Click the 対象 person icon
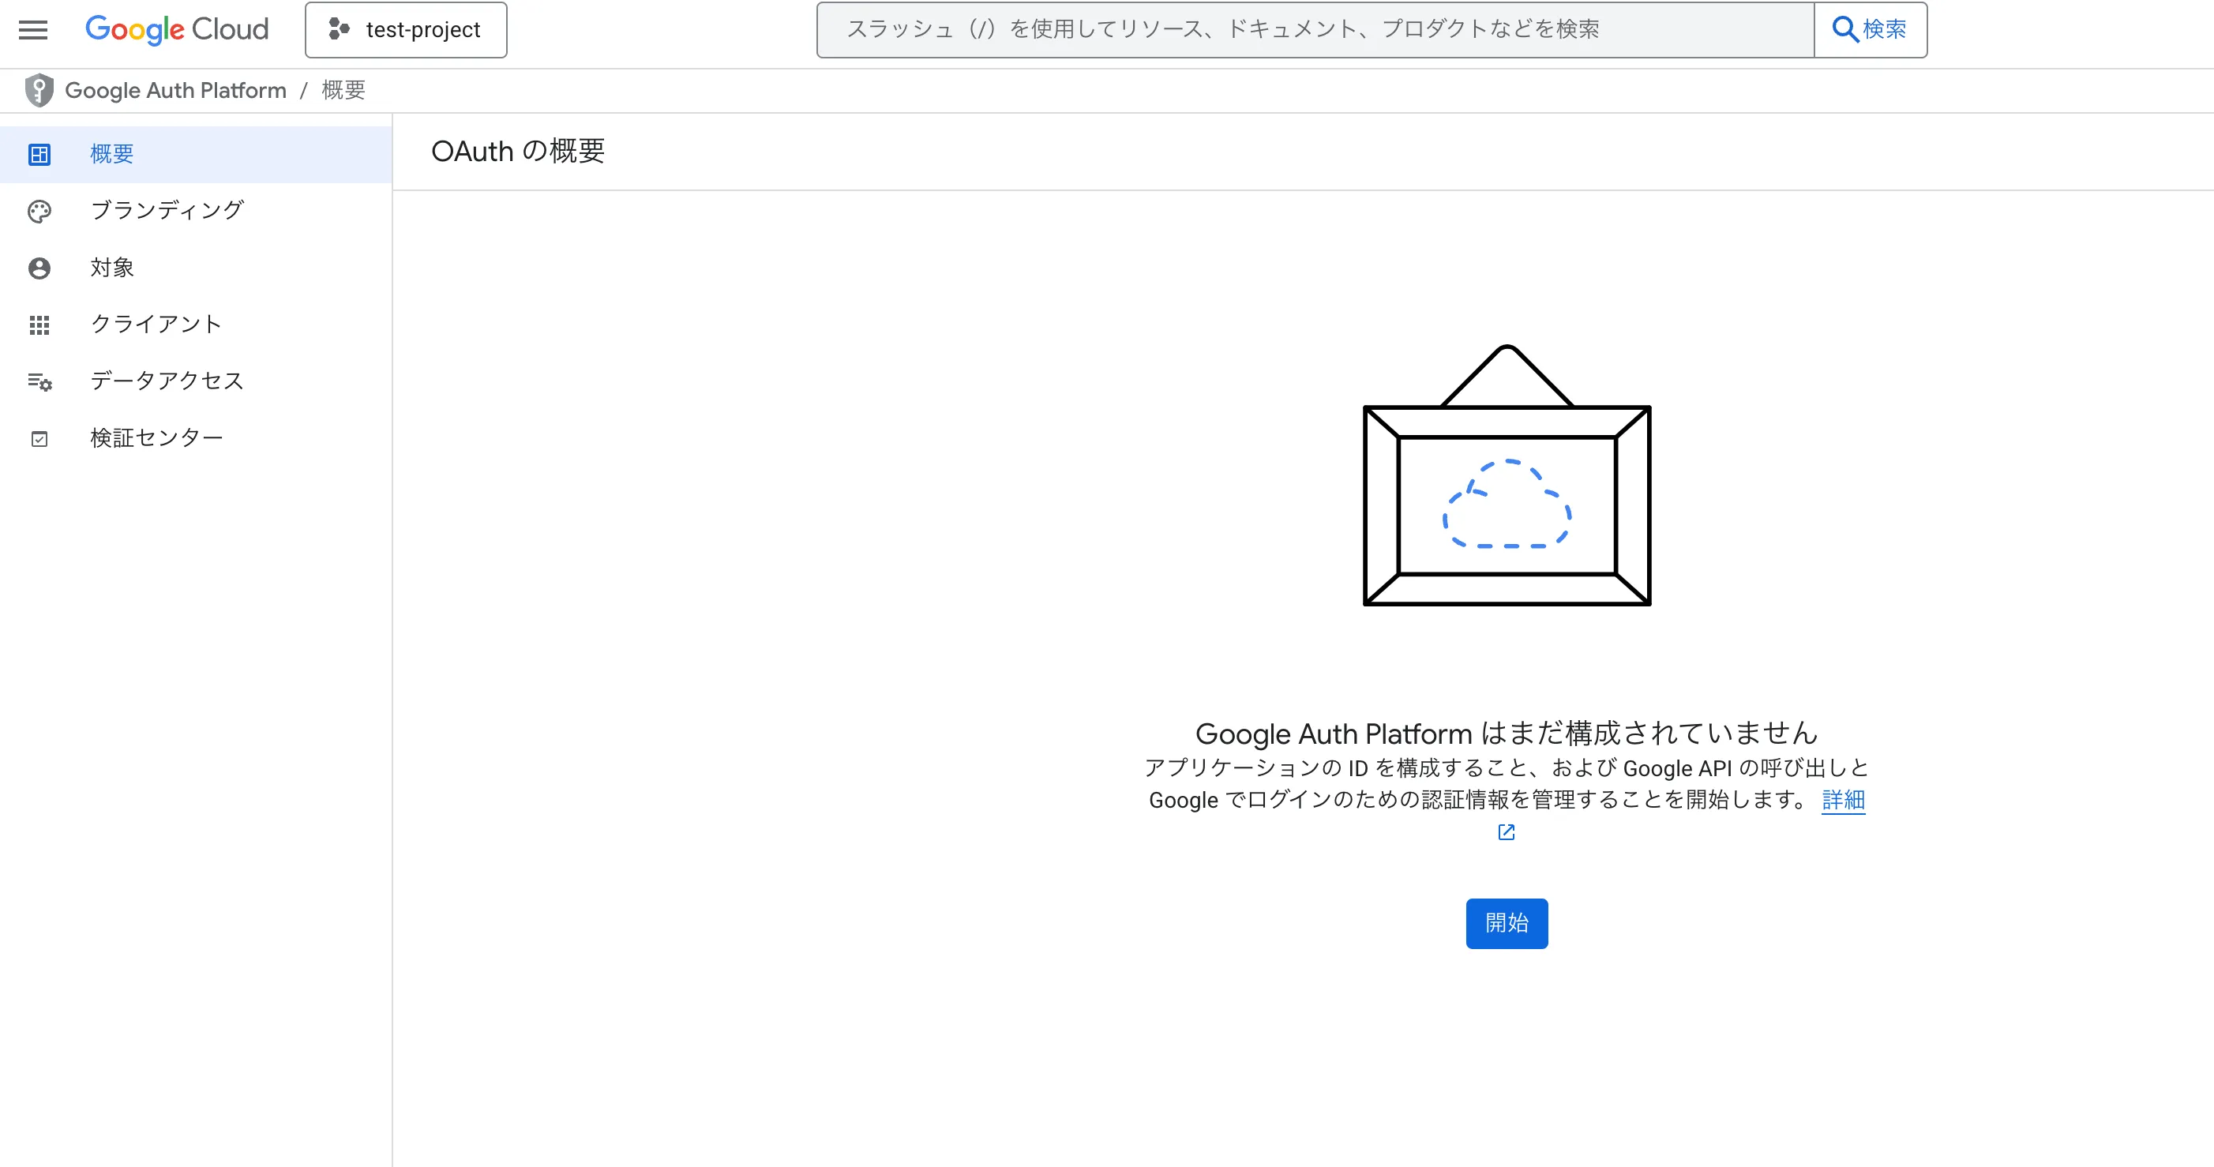This screenshot has height=1167, width=2214. pyautogui.click(x=39, y=268)
